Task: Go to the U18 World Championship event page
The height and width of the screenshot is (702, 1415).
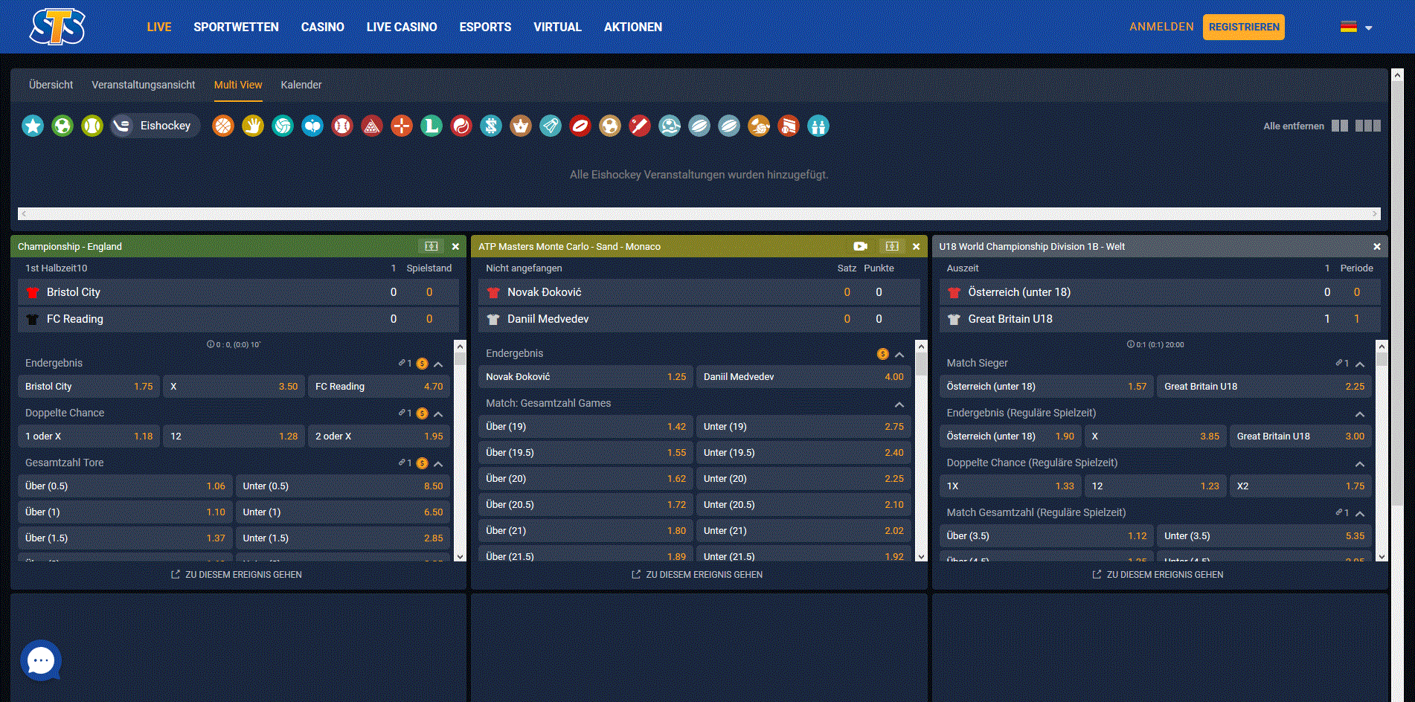Action: click(1158, 575)
